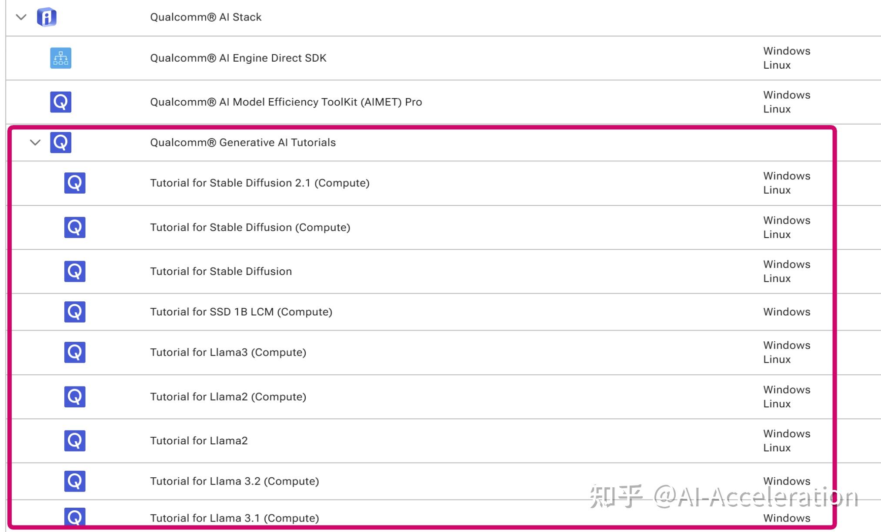Image resolution: width=881 pixels, height=532 pixels.
Task: Open Tutorial for Llama2 (Compute)
Action: [228, 397]
